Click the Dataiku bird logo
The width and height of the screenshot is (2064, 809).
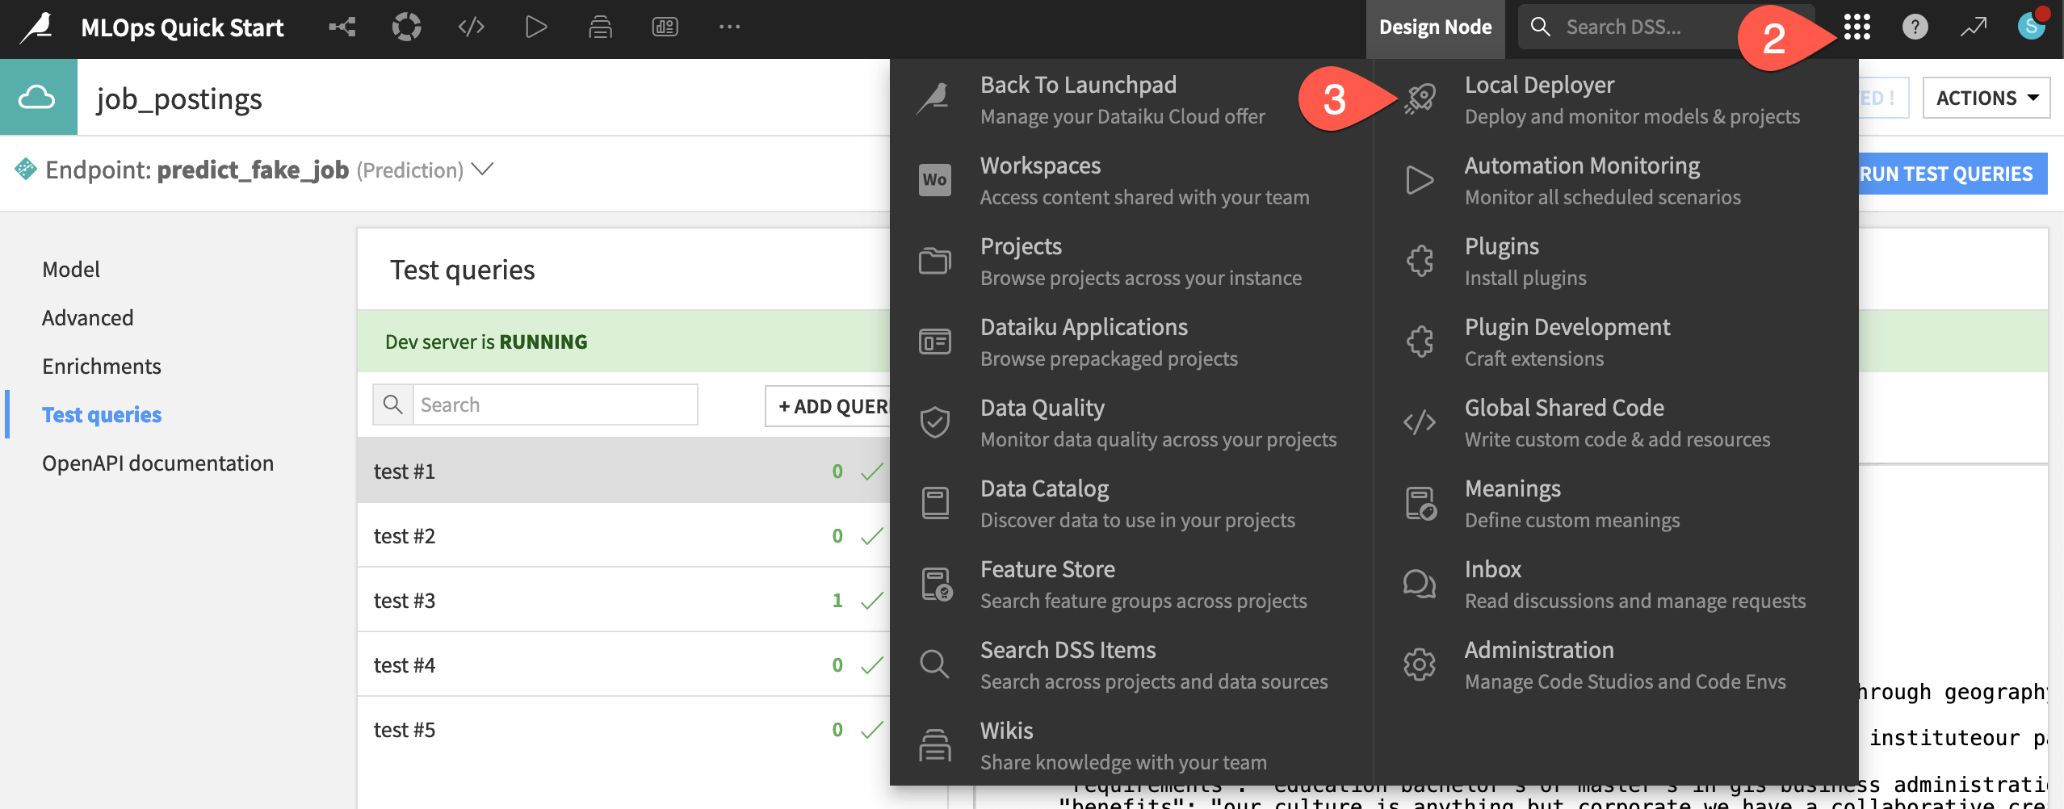click(x=37, y=27)
